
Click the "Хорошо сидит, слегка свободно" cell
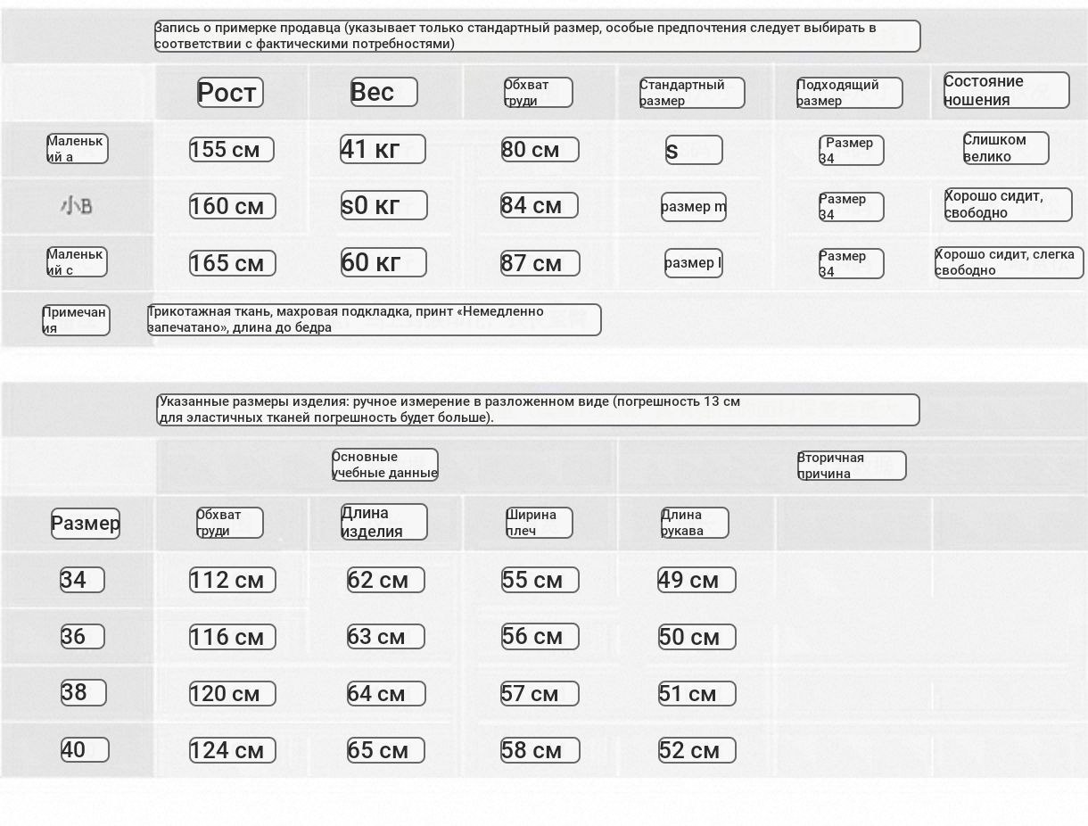click(x=1009, y=263)
